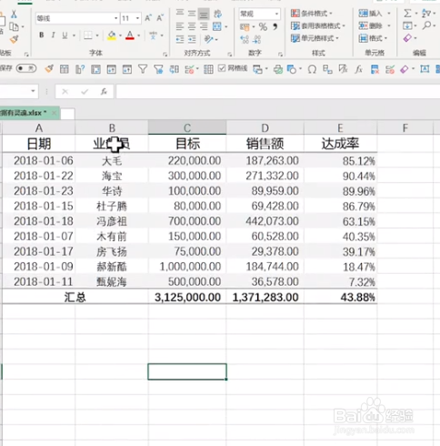This screenshot has width=440, height=446.
Task: Click the Name Box field
Action: pos(15,91)
